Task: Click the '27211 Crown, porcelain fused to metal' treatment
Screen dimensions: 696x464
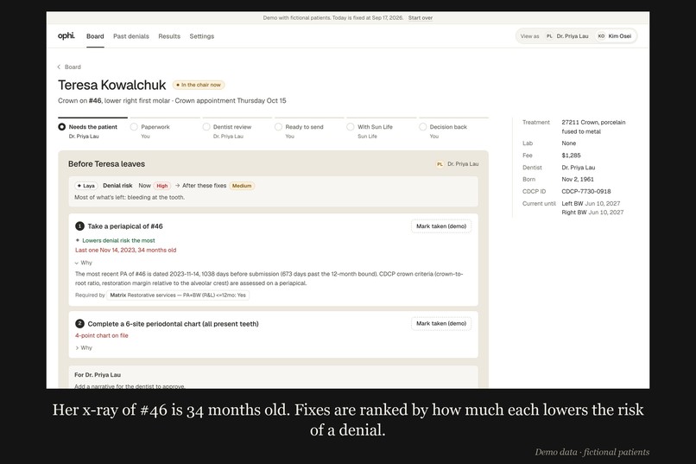Action: tap(593, 126)
